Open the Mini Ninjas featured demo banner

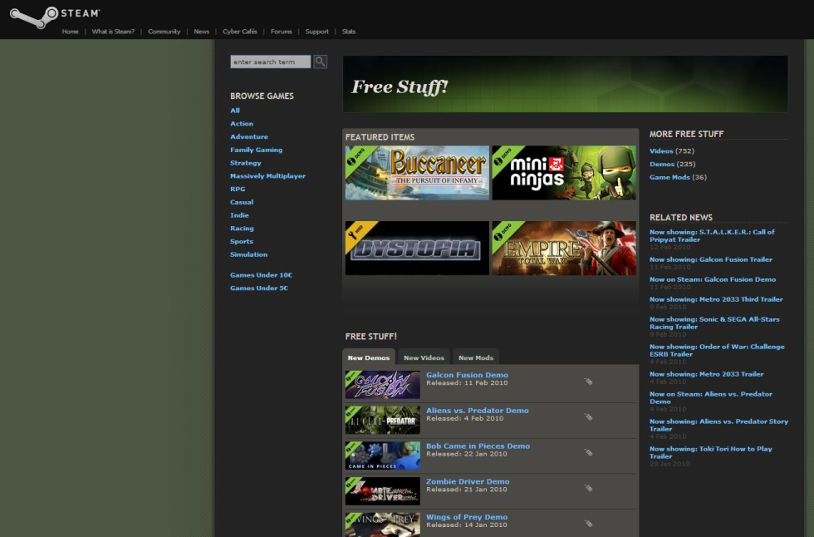[563, 173]
